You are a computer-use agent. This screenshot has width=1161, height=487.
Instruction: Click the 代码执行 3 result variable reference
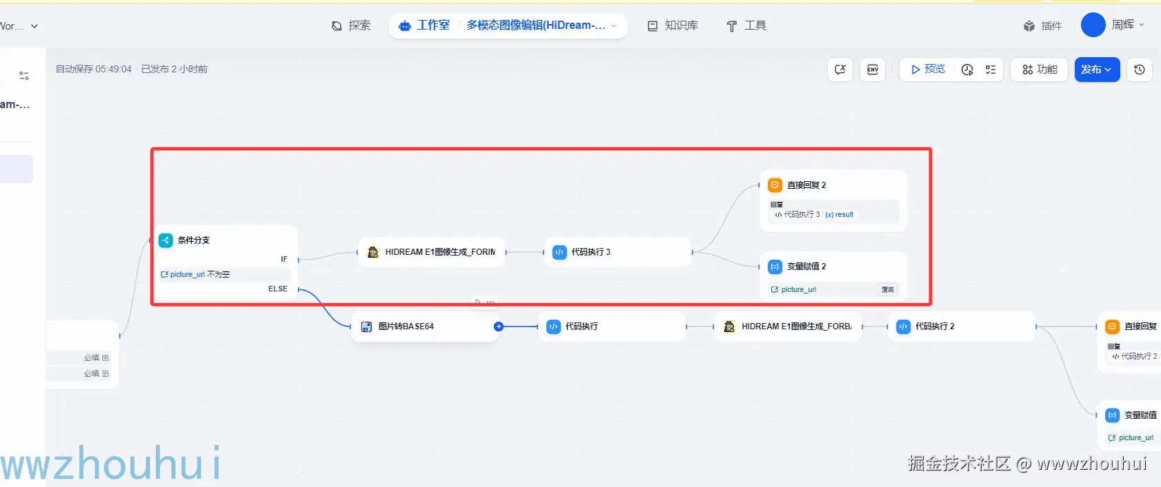click(x=814, y=215)
